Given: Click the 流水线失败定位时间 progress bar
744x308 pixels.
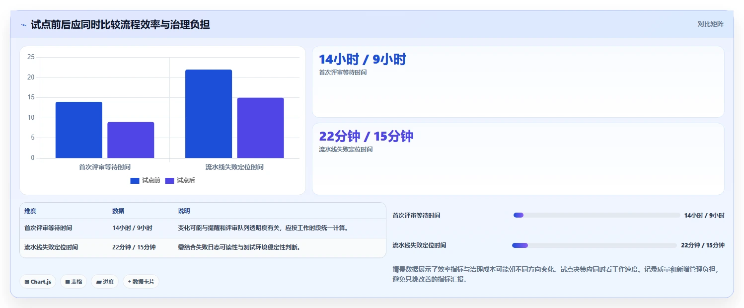Looking at the screenshot, I should 595,245.
